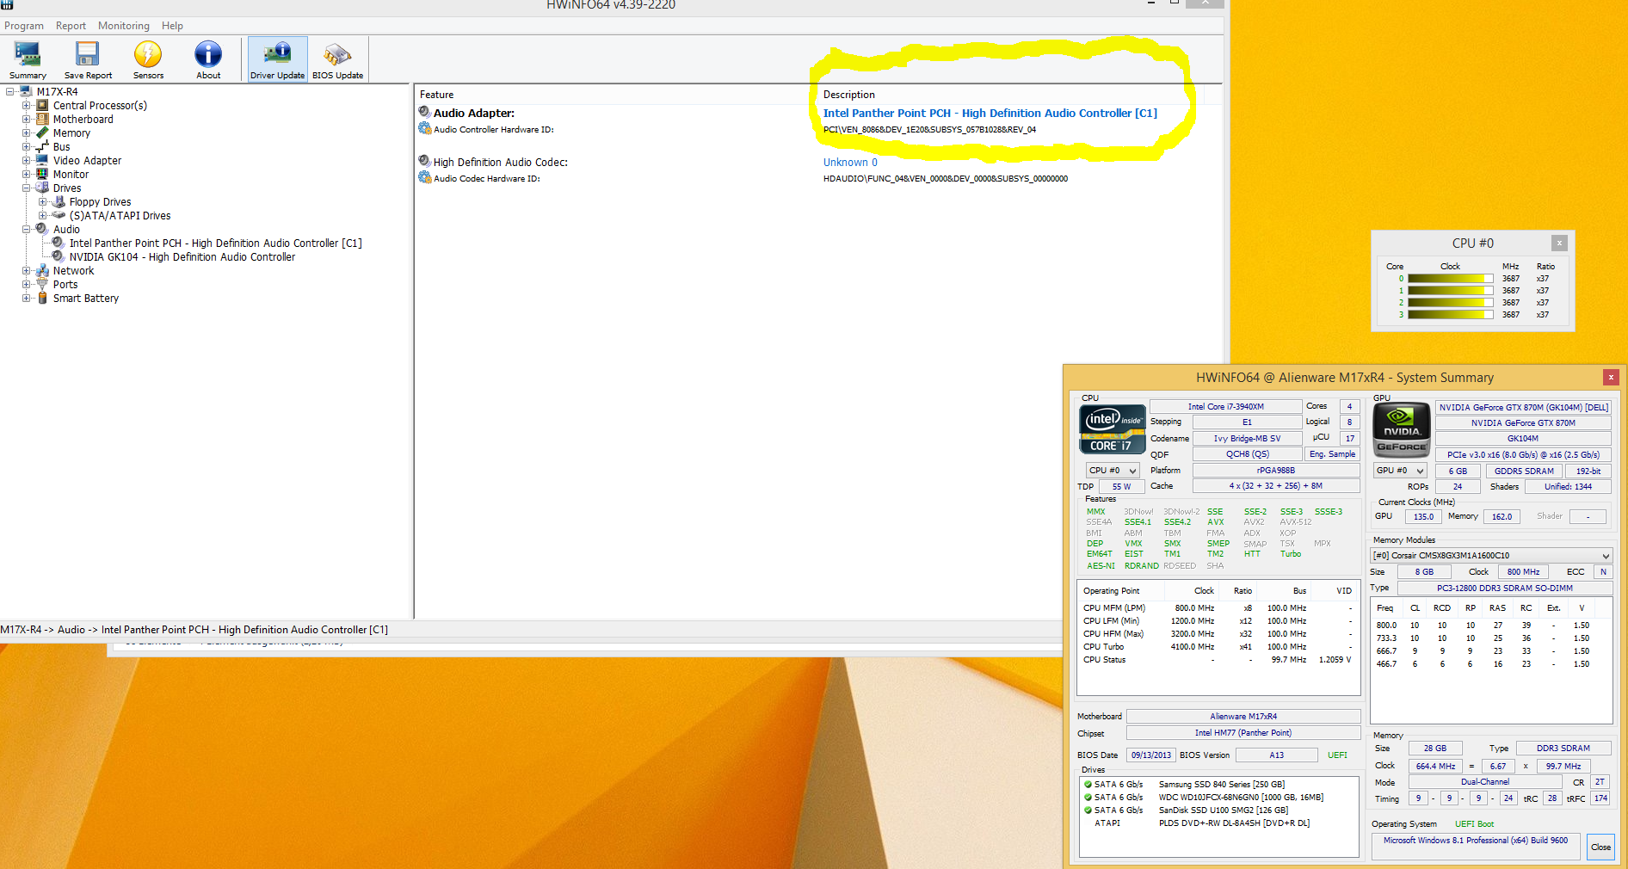1628x869 pixels.
Task: Open the memory module Corsair dropdown
Action: [1491, 556]
